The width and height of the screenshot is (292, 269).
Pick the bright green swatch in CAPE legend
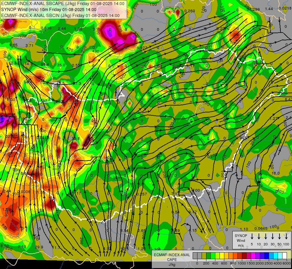click(213, 256)
